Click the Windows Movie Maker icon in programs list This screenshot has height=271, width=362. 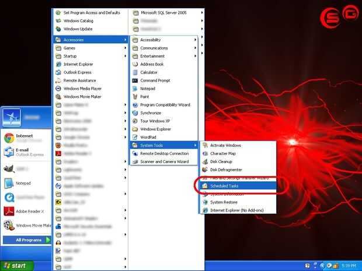point(58,97)
